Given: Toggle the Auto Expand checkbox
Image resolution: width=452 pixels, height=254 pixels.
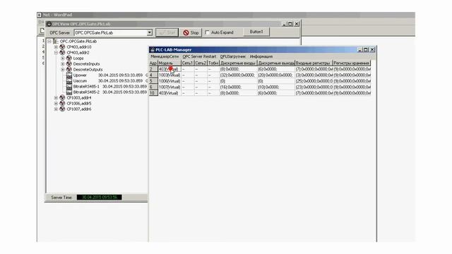Looking at the screenshot, I should [x=207, y=32].
